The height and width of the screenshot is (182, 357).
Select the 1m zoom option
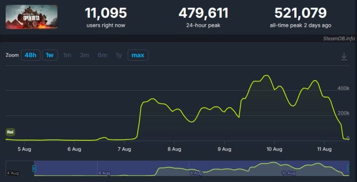click(67, 55)
